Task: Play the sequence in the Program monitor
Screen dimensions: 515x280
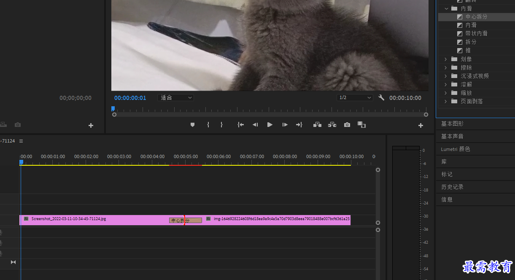Action: point(270,125)
